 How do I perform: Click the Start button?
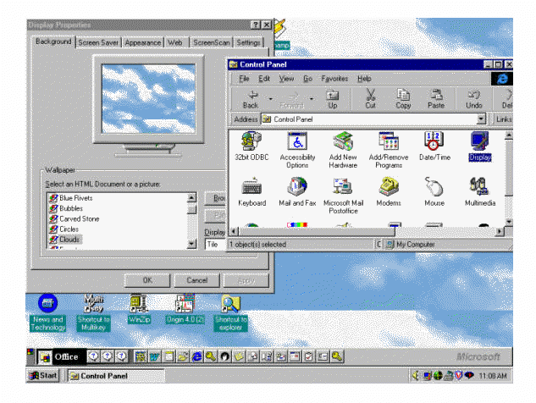click(44, 375)
